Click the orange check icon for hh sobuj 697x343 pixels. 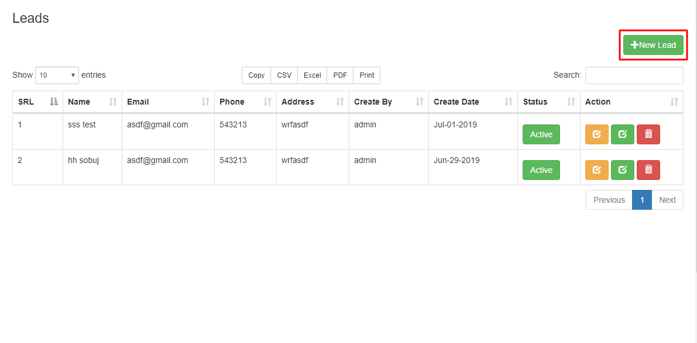click(596, 170)
